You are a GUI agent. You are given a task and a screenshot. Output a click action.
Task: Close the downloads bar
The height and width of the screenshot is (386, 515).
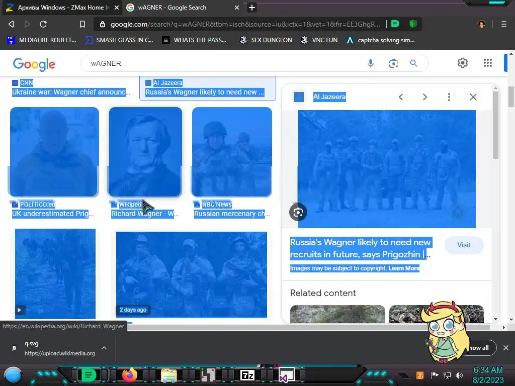(506, 348)
